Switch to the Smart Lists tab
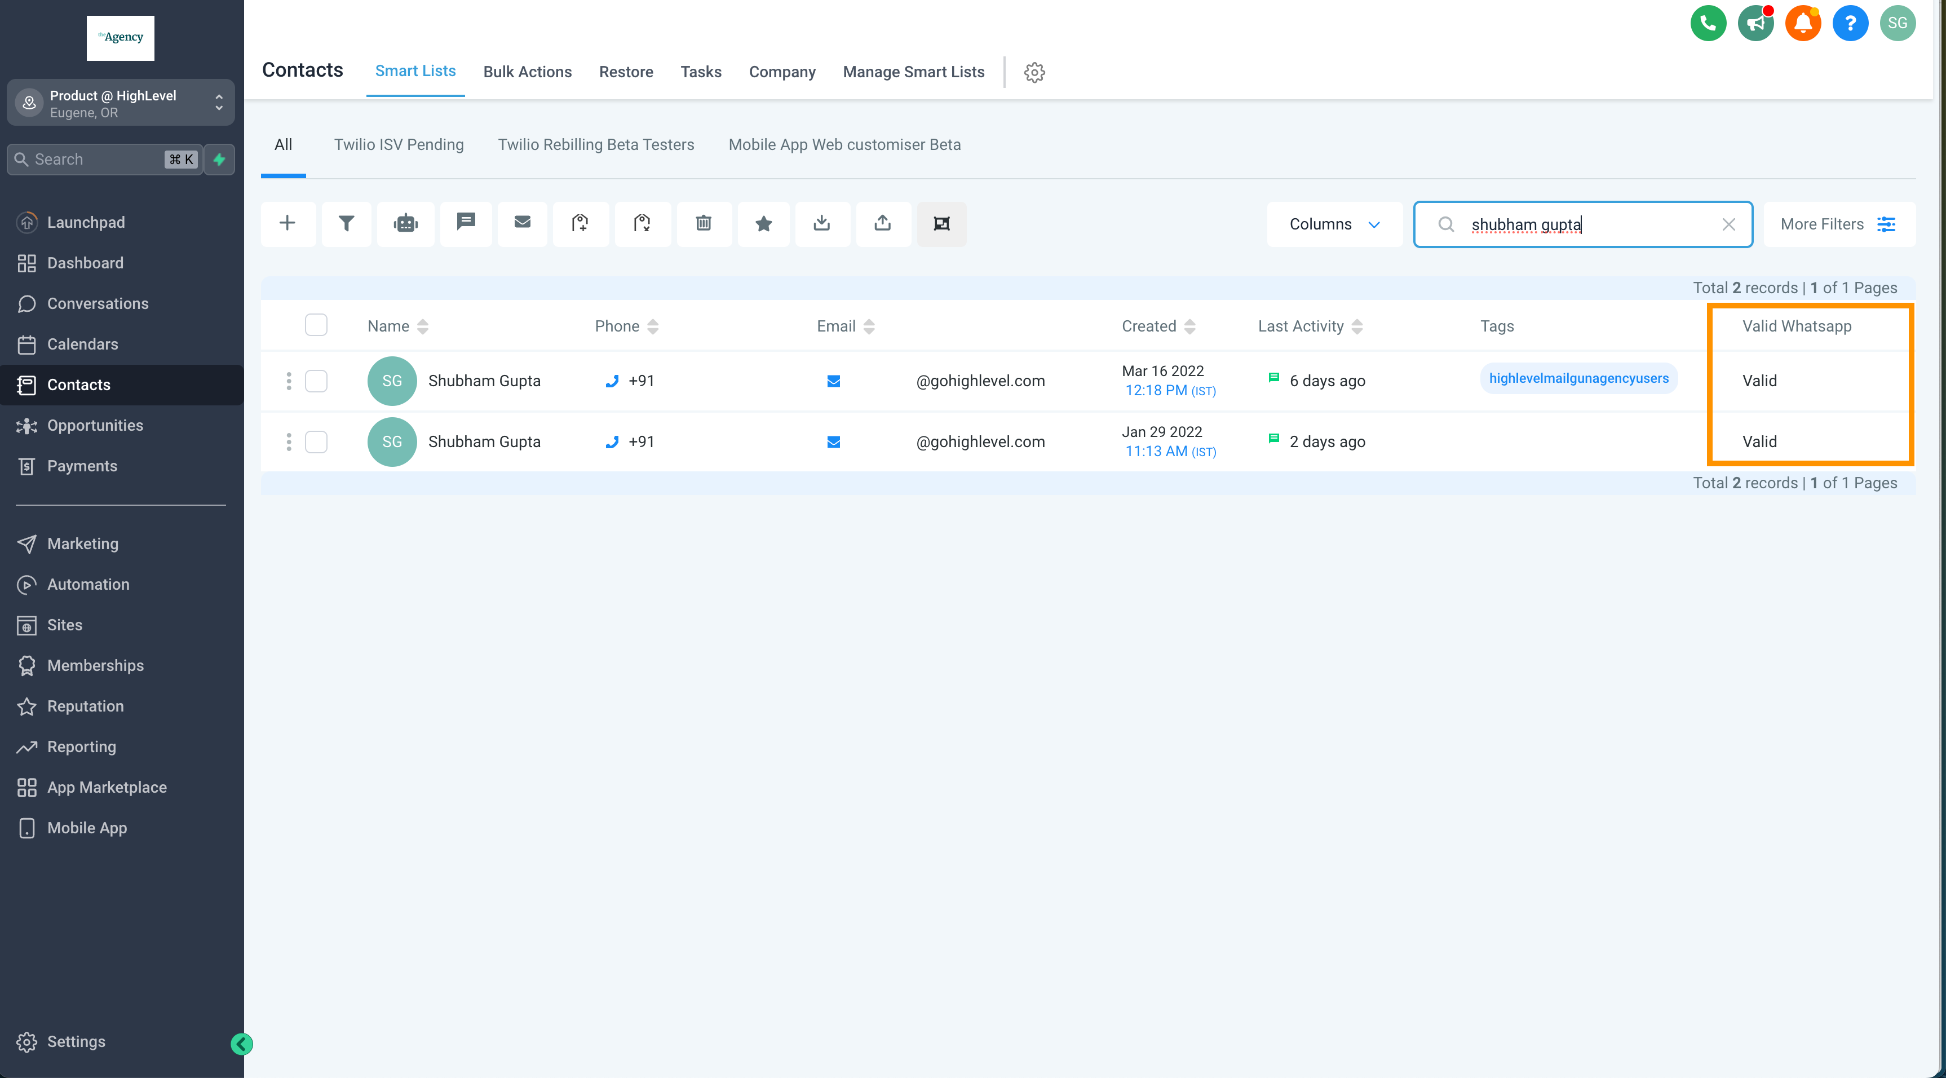This screenshot has height=1078, width=1946. (x=415, y=71)
